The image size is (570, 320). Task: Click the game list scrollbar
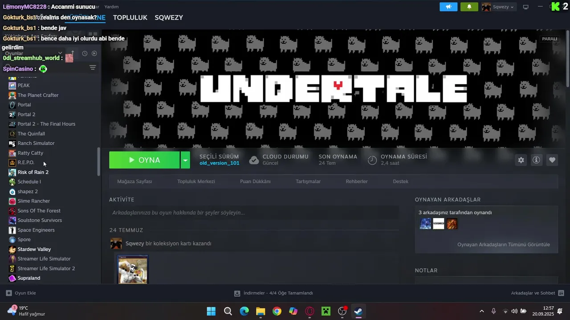99,161
